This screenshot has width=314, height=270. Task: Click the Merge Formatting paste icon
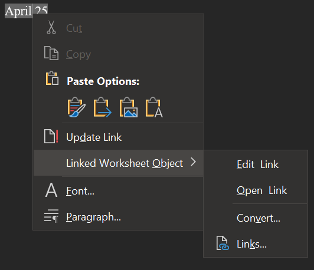103,107
